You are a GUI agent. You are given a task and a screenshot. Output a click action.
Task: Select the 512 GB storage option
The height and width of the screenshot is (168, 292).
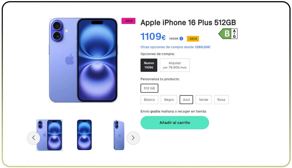coord(149,88)
